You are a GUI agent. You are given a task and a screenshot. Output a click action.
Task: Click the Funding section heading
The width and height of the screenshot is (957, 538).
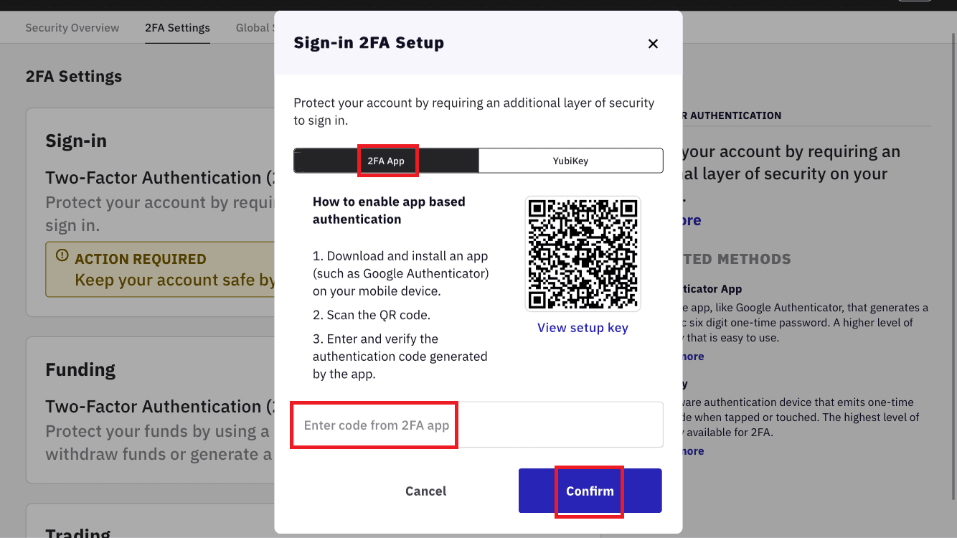tap(80, 369)
